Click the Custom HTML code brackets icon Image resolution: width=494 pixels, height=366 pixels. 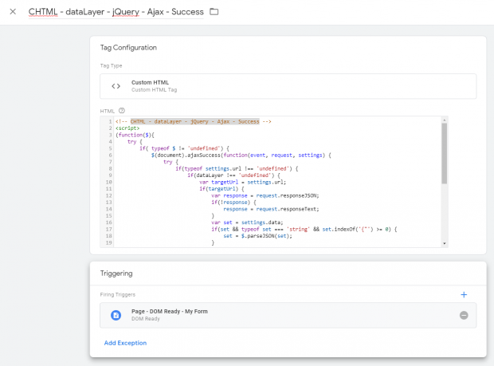pyautogui.click(x=116, y=86)
